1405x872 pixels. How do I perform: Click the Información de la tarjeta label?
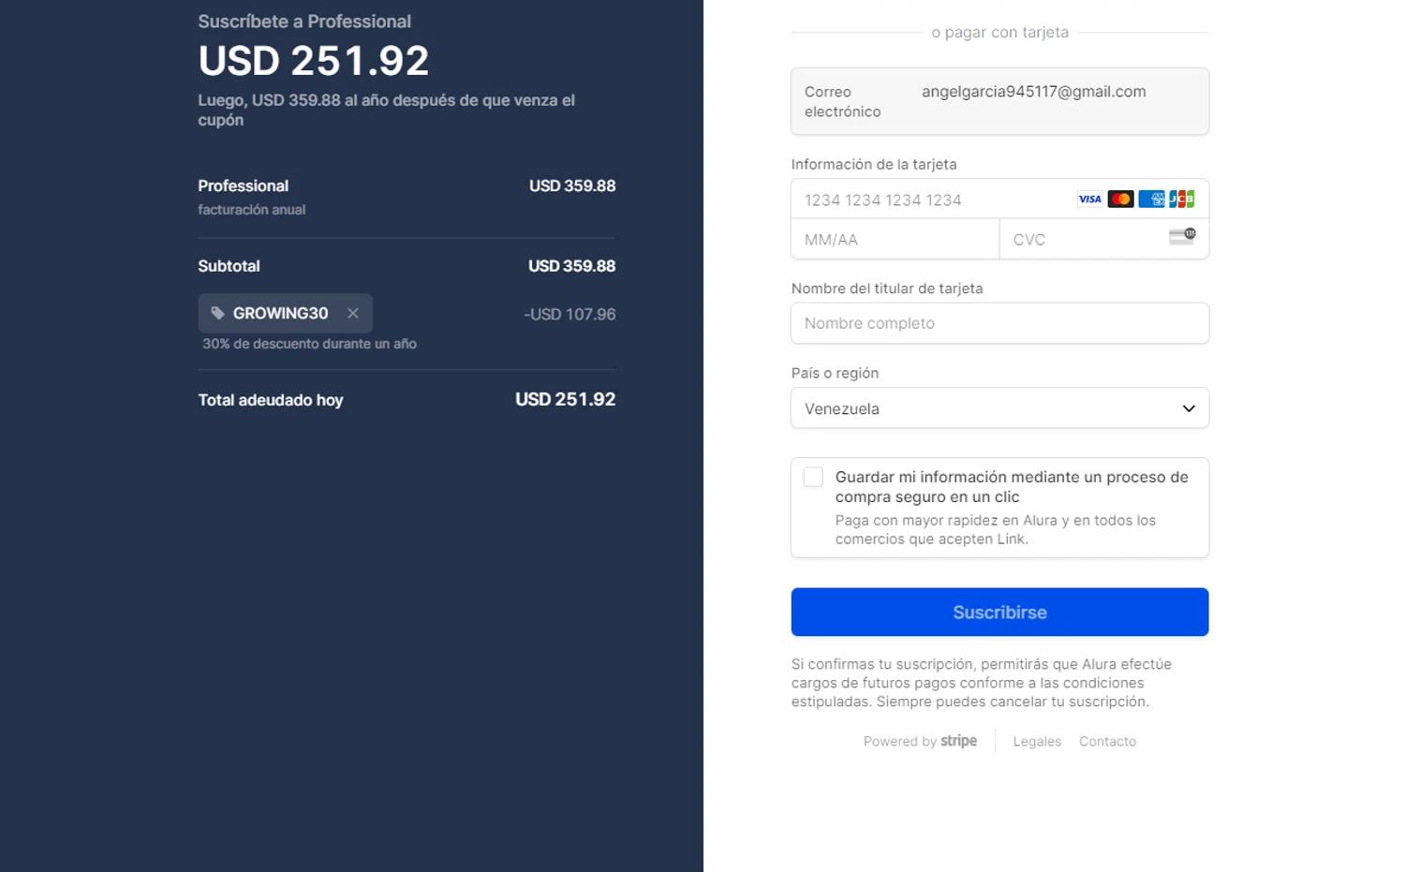(874, 165)
